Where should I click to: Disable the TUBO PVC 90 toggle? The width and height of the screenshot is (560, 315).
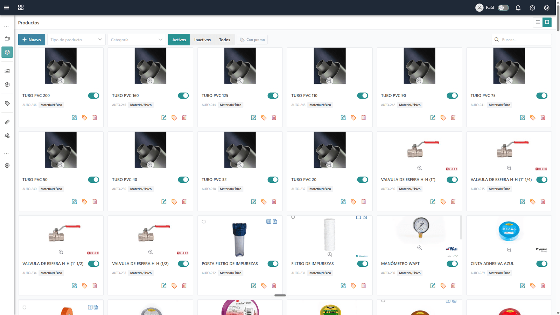pos(452,96)
